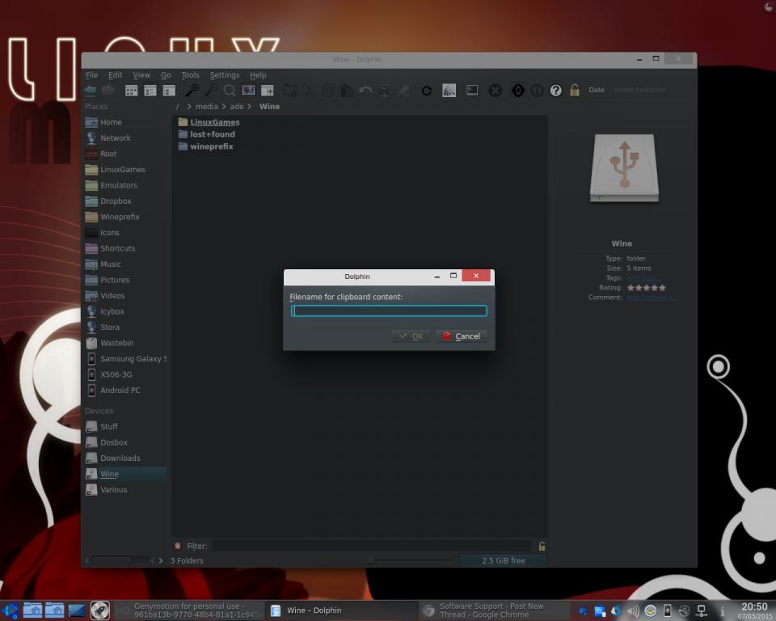
Task: Click the OK button in the dialog
Action: tap(411, 336)
